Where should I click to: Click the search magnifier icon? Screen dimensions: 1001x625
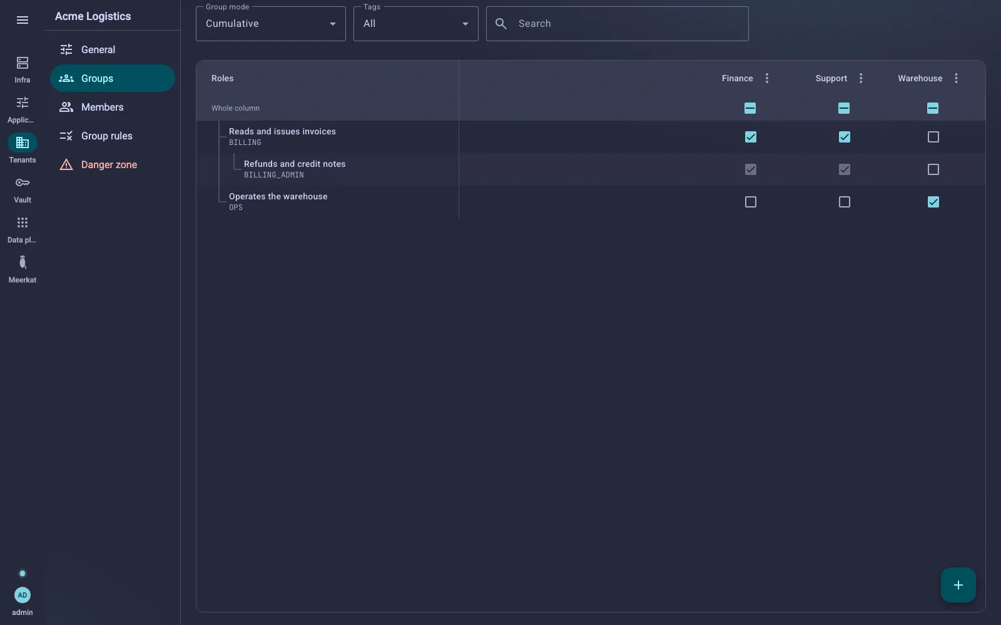pyautogui.click(x=501, y=24)
